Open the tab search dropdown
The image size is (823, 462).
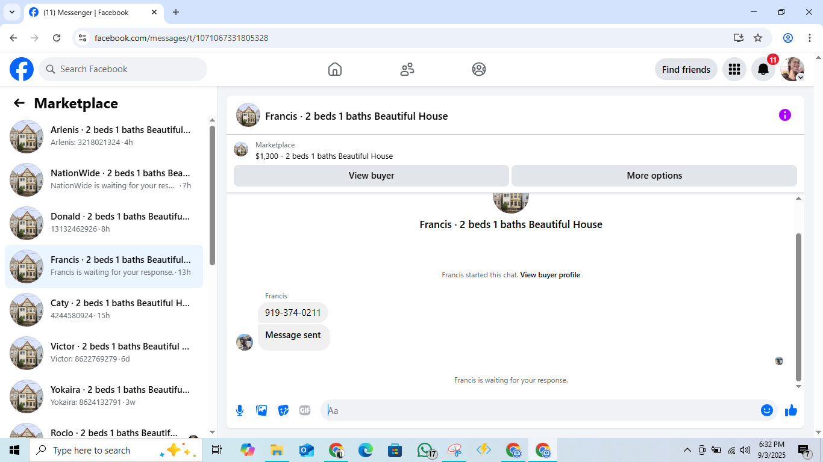[x=11, y=12]
